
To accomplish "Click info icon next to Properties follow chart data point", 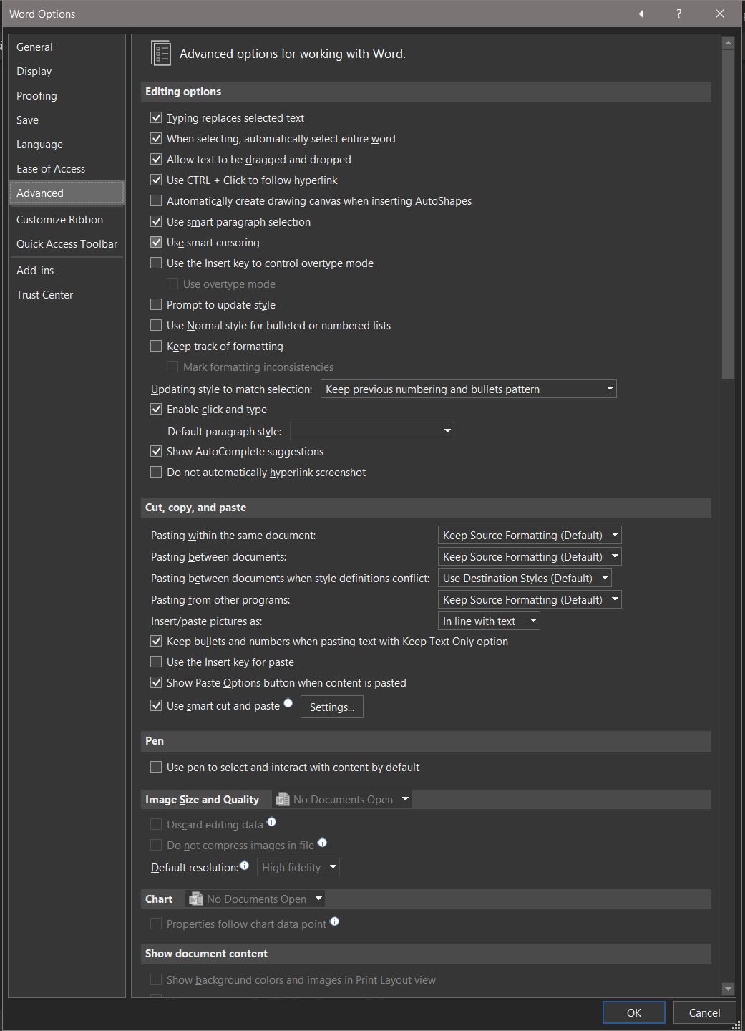I will pyautogui.click(x=334, y=921).
